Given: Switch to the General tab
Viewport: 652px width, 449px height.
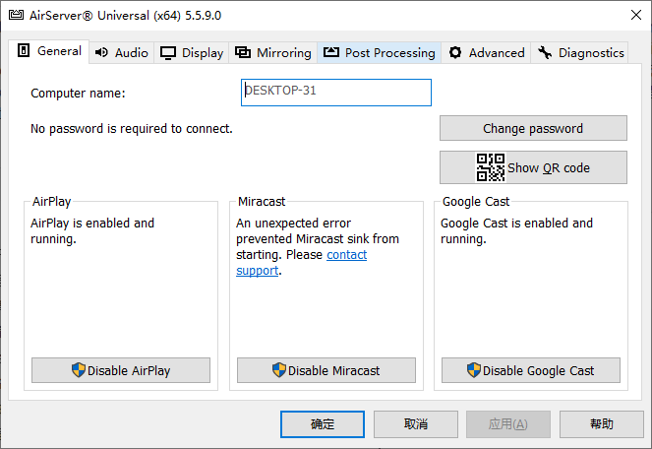Looking at the screenshot, I should (x=49, y=51).
